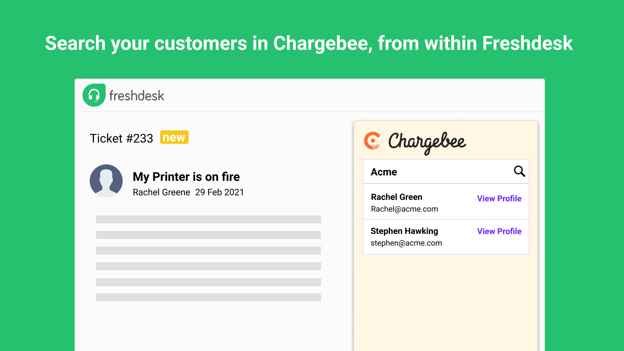Viewport: 624px width, 351px height.
Task: Click the Freshdesk headset logo icon
Action: point(94,95)
